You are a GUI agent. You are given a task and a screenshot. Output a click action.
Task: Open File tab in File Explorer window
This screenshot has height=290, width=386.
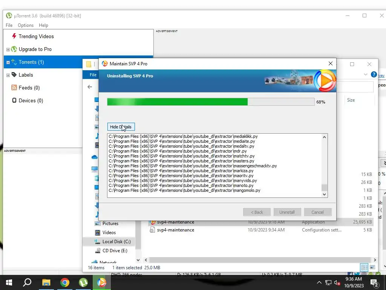click(x=93, y=75)
